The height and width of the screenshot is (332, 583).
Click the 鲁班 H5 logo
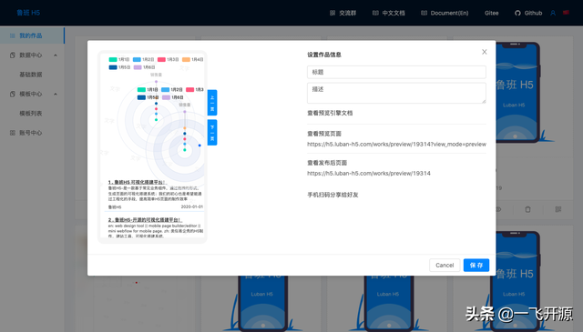(28, 13)
